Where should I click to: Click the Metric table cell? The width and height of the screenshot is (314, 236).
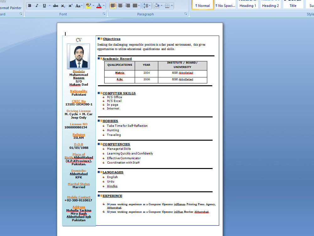click(120, 73)
